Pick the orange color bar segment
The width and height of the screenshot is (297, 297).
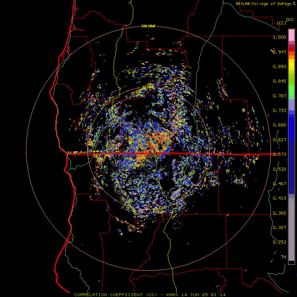coord(291,57)
